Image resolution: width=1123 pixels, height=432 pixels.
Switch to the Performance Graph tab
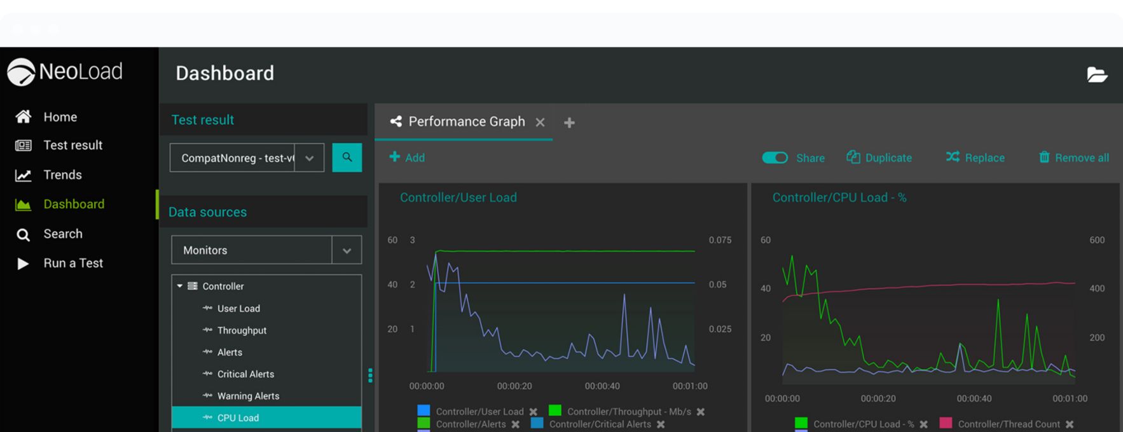[x=466, y=121]
